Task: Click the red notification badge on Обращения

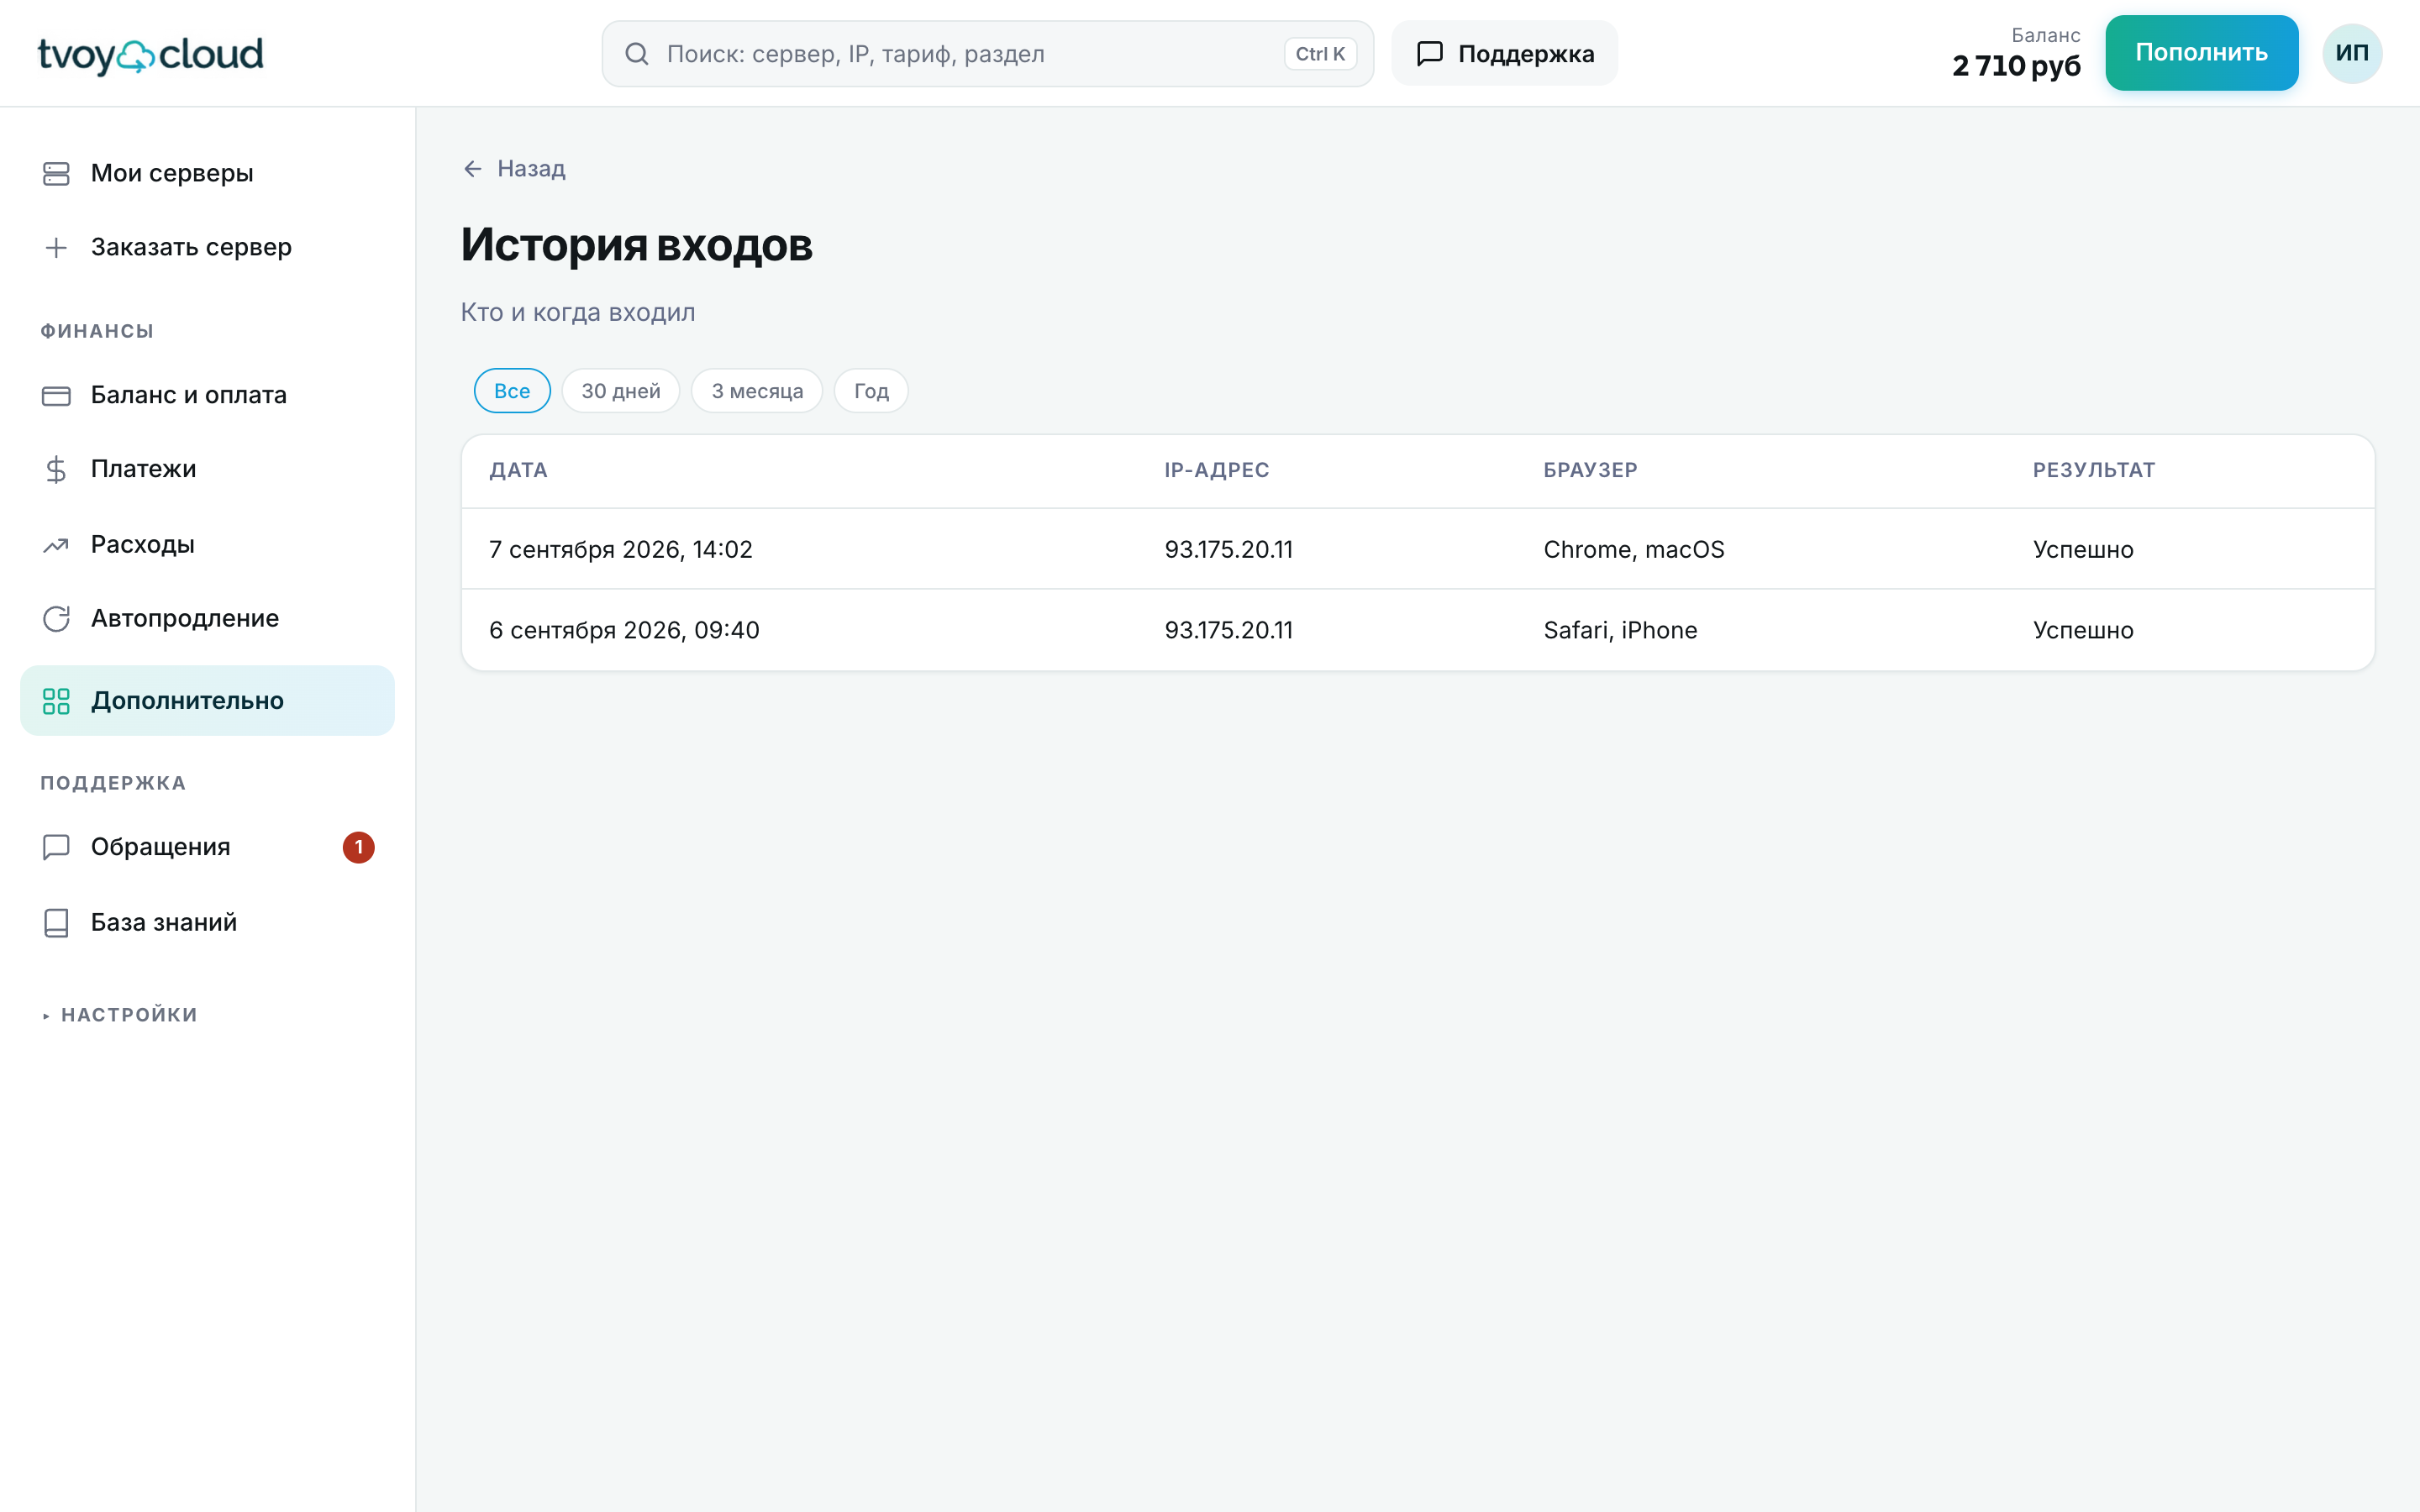Action: tap(359, 847)
